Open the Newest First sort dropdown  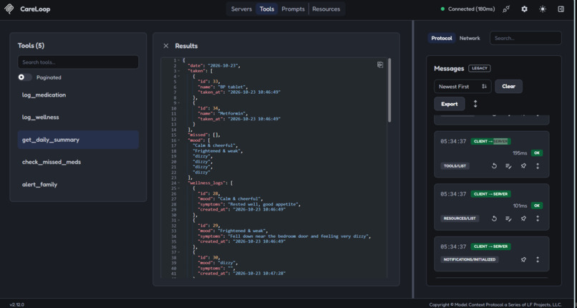point(462,87)
